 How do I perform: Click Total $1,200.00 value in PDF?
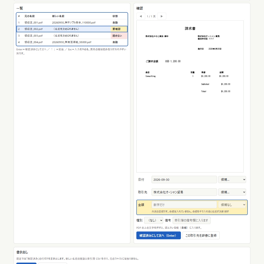click(x=226, y=92)
